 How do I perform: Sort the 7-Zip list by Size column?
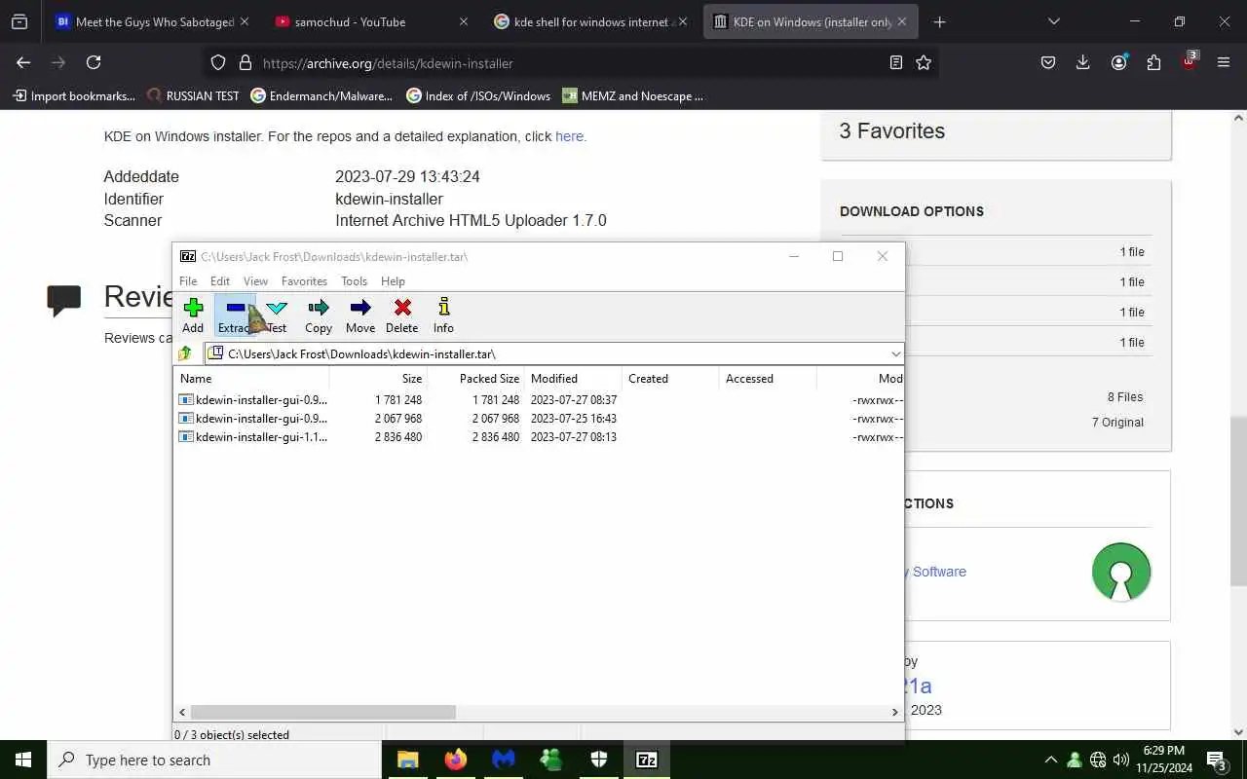click(379, 379)
